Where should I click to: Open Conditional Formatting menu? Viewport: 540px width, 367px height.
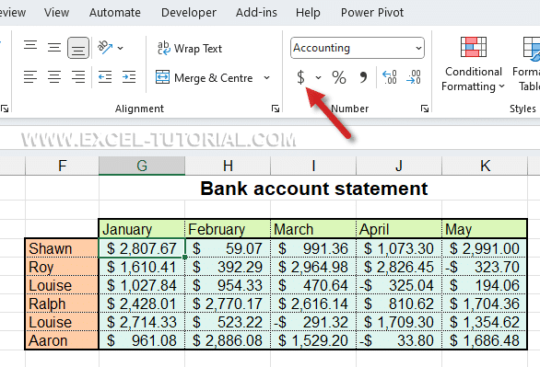[473, 63]
